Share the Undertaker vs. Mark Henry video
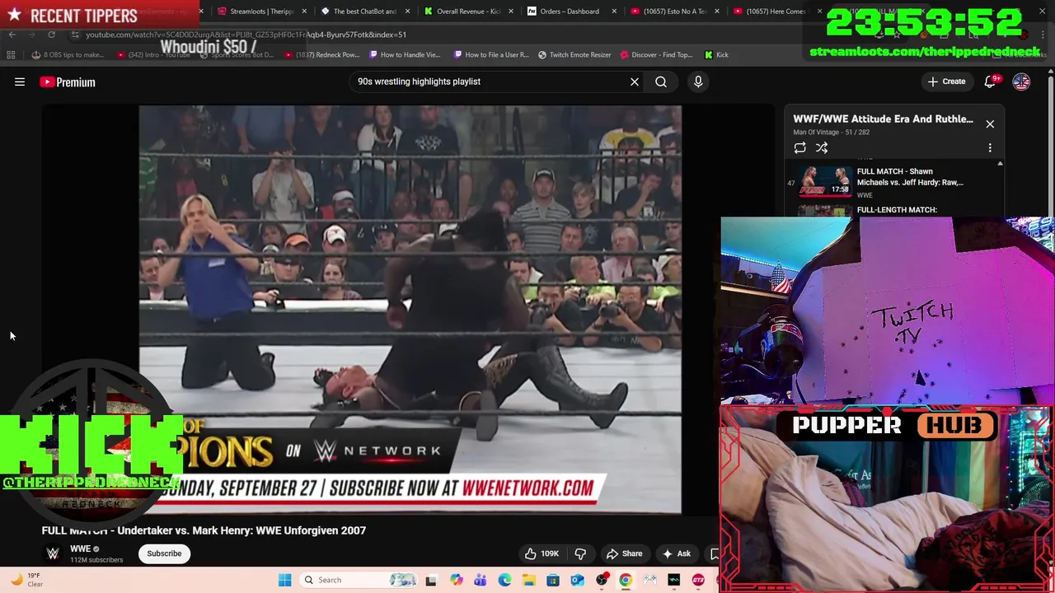The height and width of the screenshot is (593, 1055). [x=624, y=553]
